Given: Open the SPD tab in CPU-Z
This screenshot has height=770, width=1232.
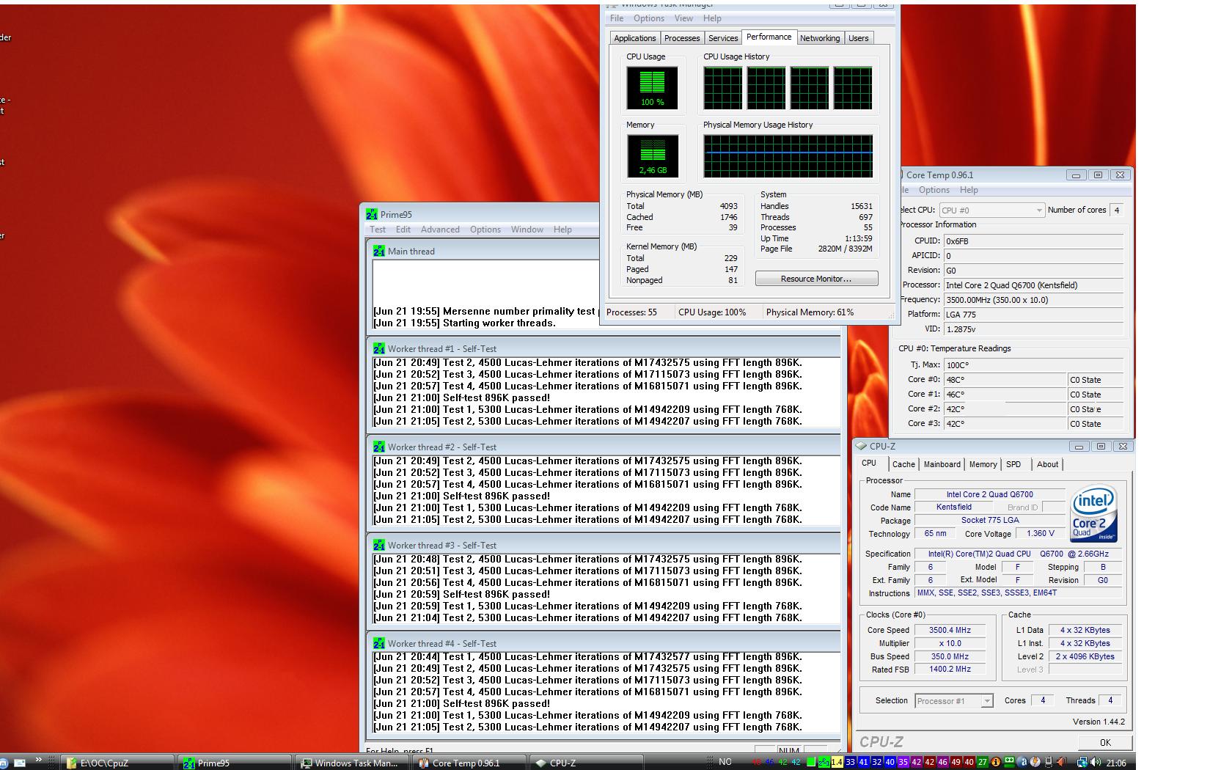Looking at the screenshot, I should (x=1013, y=464).
